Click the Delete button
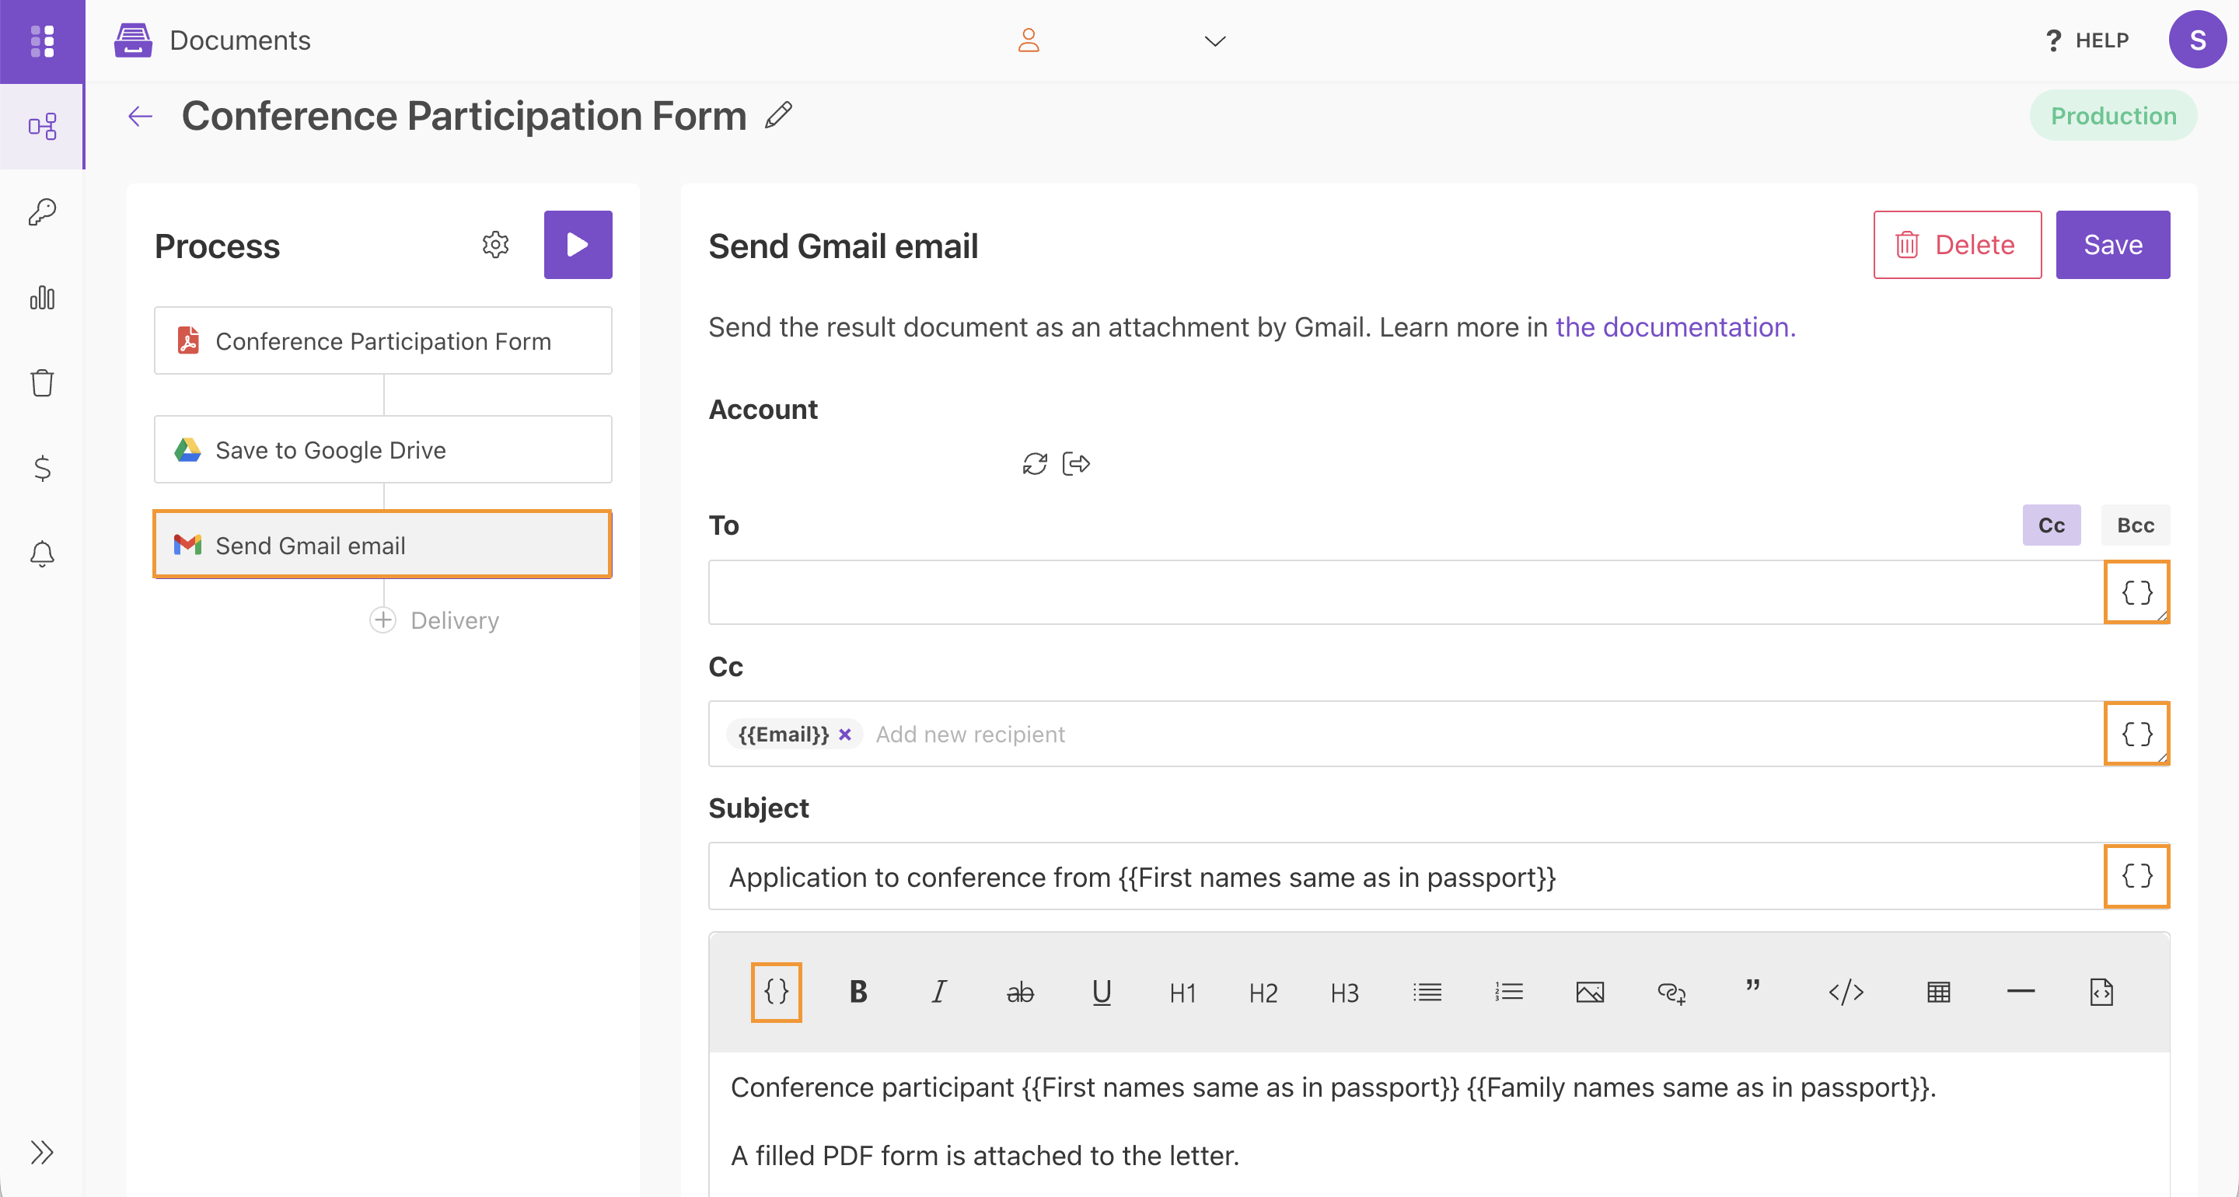This screenshot has width=2239, height=1197. coord(1957,244)
